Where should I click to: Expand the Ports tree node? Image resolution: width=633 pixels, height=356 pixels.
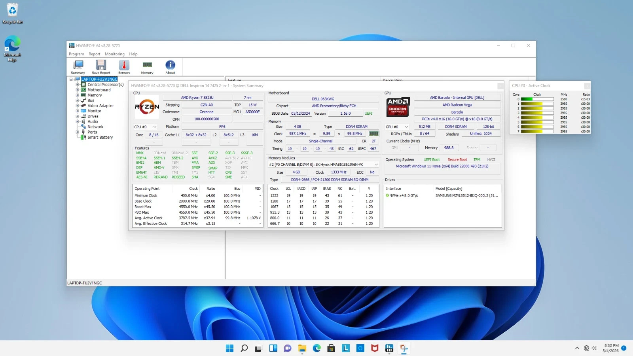point(77,132)
